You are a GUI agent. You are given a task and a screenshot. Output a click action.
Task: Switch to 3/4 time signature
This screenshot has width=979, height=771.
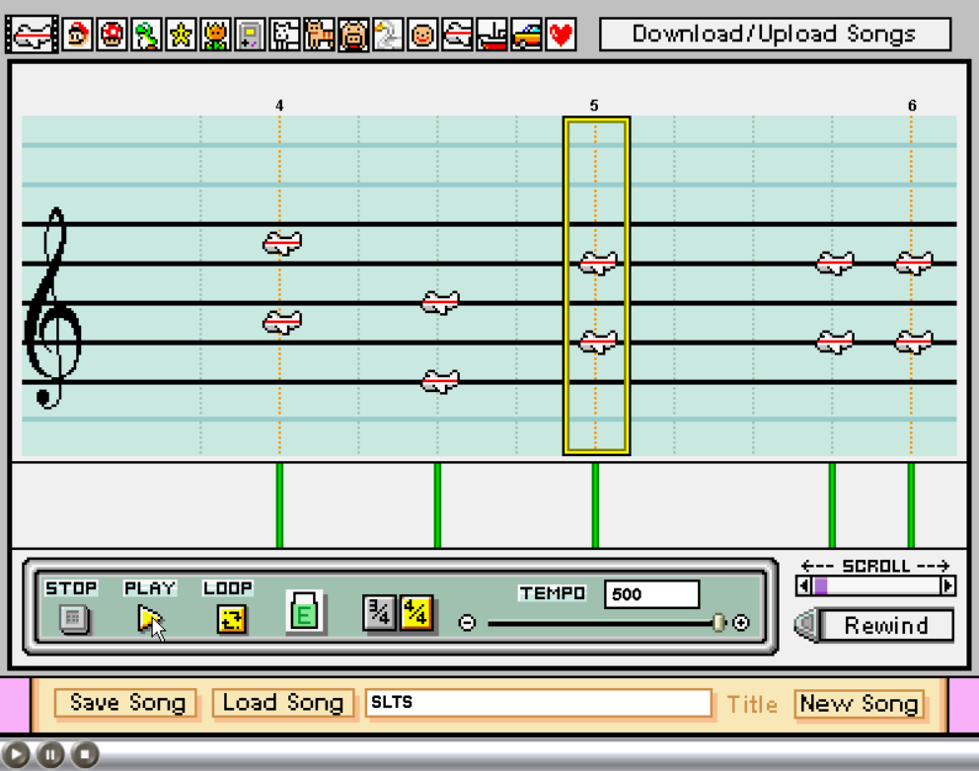pos(379,612)
